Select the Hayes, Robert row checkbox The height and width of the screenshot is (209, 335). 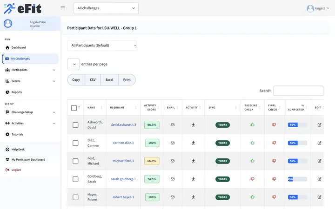coord(75,197)
